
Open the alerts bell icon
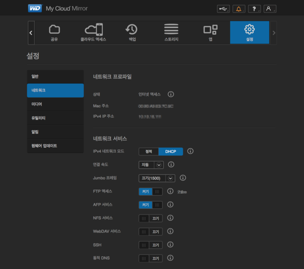tap(239, 9)
